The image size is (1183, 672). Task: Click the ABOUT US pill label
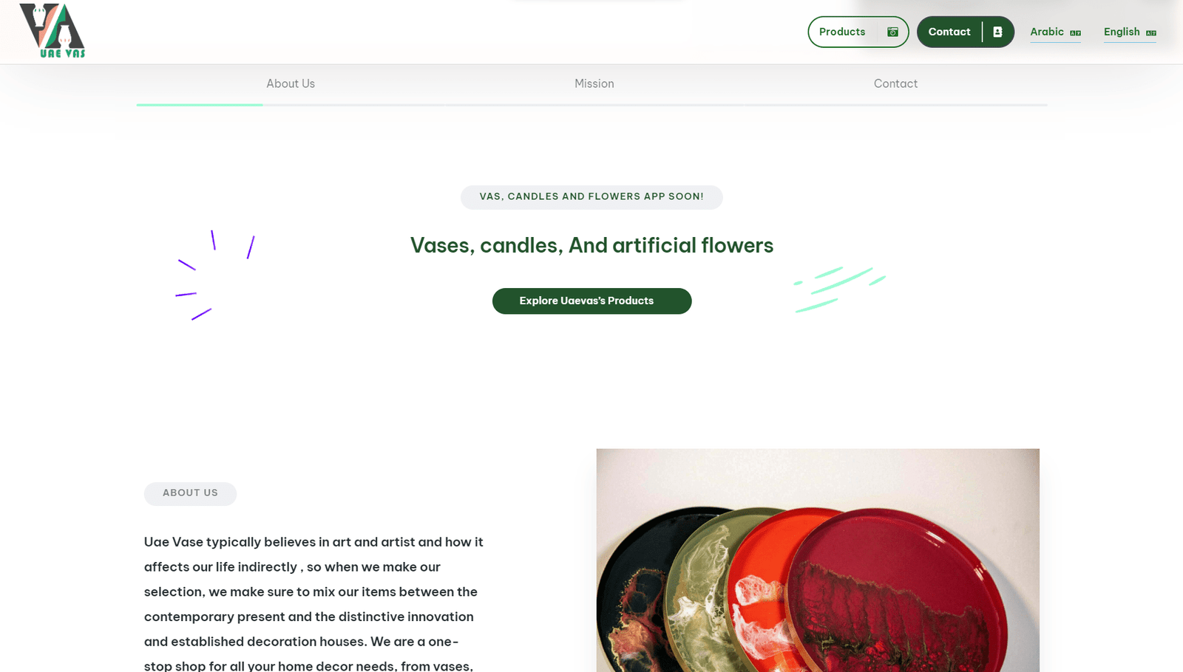point(190,493)
